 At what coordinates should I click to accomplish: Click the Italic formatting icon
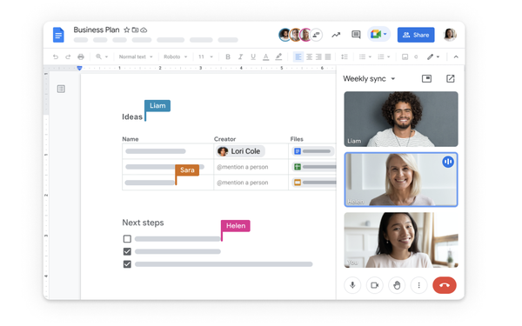240,57
